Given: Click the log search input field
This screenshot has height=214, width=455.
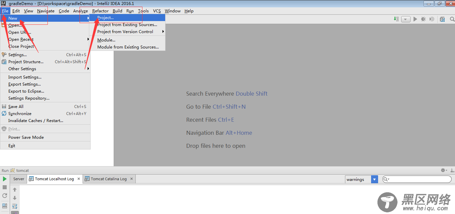Looking at the screenshot, I should (417, 180).
